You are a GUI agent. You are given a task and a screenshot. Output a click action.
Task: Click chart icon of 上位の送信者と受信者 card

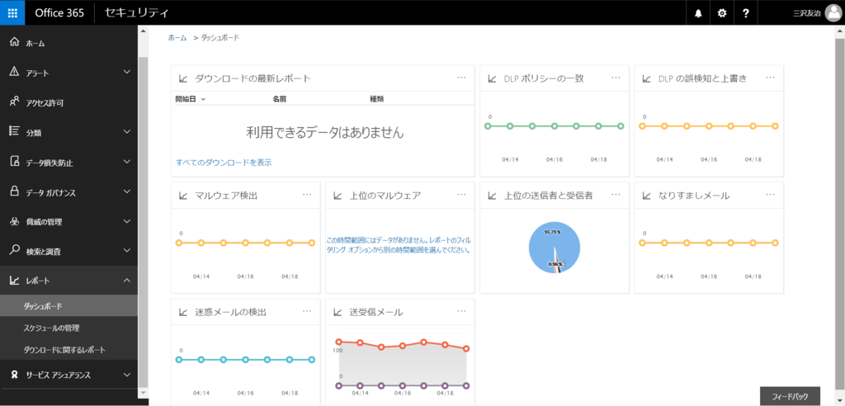pyautogui.click(x=492, y=196)
